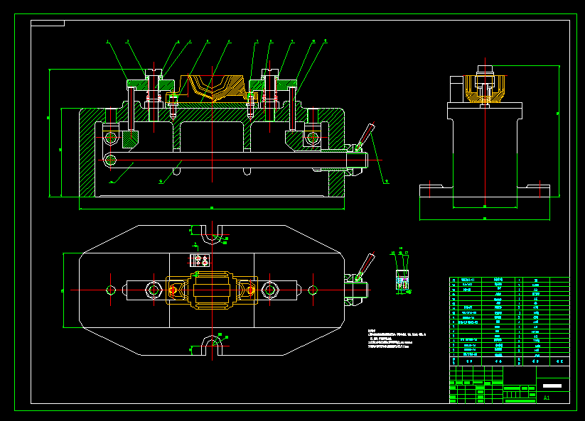Select the small detail view with the magenta part

pos(402,280)
